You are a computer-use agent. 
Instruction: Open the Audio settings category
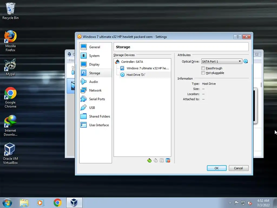[x=95, y=82]
